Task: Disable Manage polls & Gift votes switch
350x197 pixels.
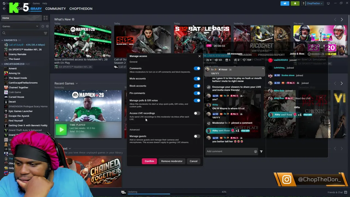Action: tap(197, 100)
